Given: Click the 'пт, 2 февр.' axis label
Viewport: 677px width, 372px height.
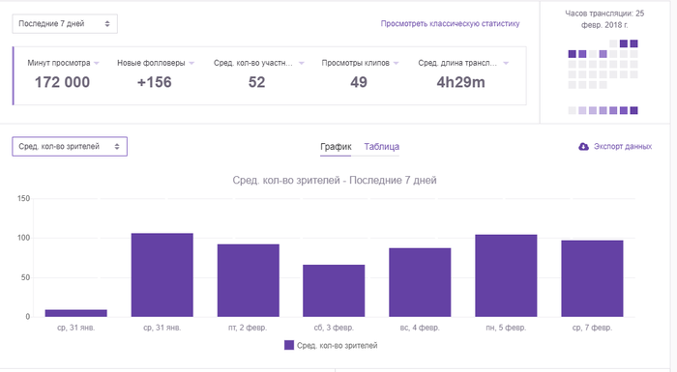Looking at the screenshot, I should (x=248, y=328).
